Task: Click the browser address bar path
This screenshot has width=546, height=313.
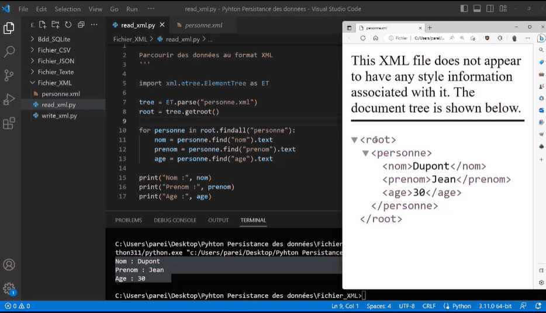Action: point(429,39)
